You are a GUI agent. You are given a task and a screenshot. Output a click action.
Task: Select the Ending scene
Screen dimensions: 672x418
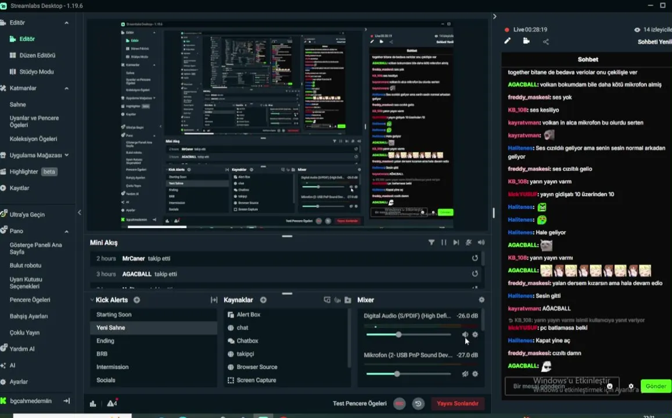pyautogui.click(x=153, y=341)
